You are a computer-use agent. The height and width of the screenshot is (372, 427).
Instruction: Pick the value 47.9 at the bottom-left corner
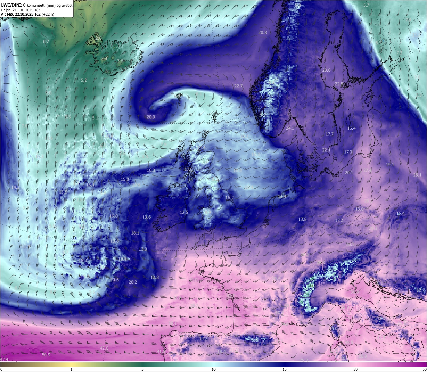point(4,360)
